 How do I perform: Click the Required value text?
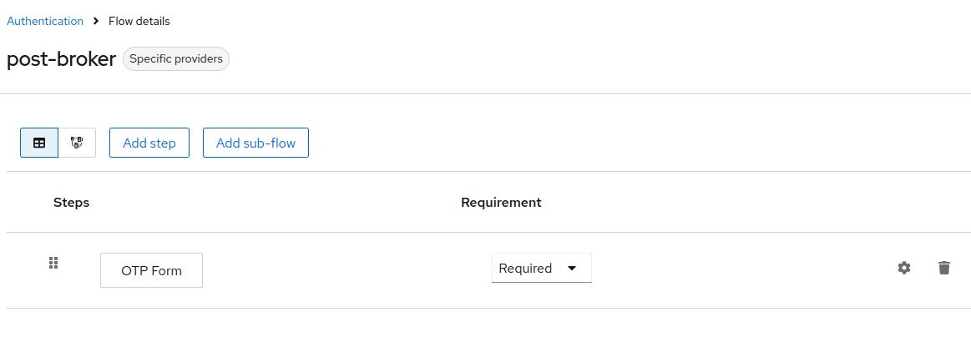(x=525, y=269)
